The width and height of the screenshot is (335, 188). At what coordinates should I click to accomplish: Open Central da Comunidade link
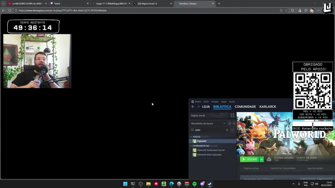coord(283,168)
